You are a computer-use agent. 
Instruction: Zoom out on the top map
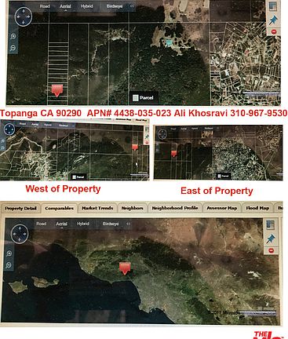point(13,48)
